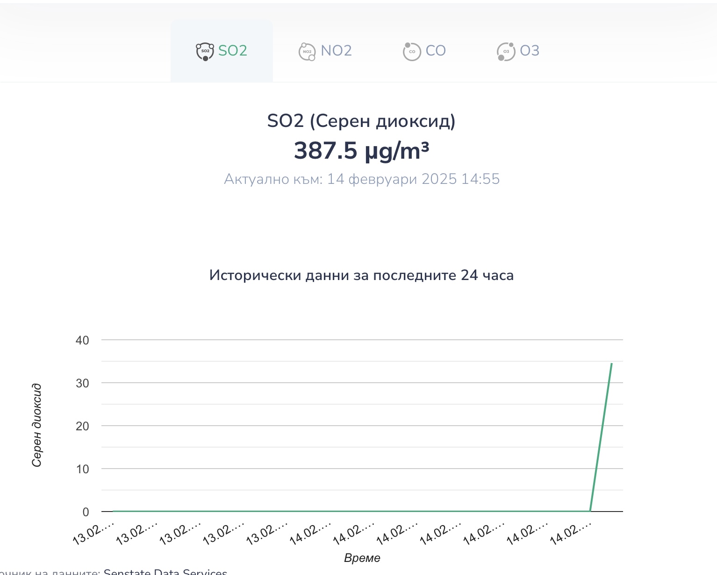Open the CO tab
This screenshot has height=575, width=717.
coord(436,50)
